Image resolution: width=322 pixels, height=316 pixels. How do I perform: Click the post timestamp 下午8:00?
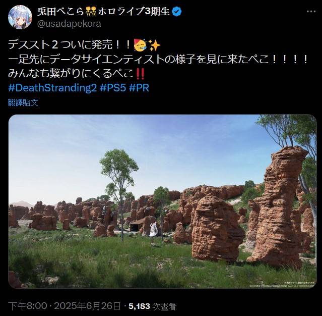[28, 306]
